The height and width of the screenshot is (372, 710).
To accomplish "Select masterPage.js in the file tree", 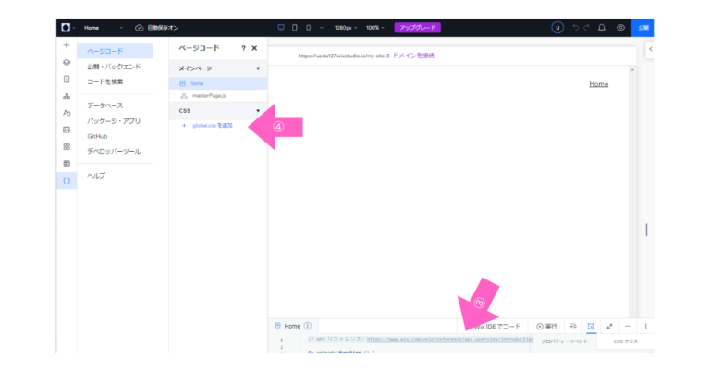I will click(208, 95).
